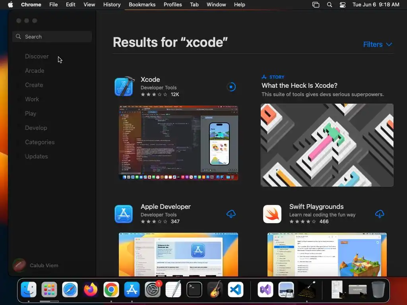Open the Apple menu

[10, 5]
